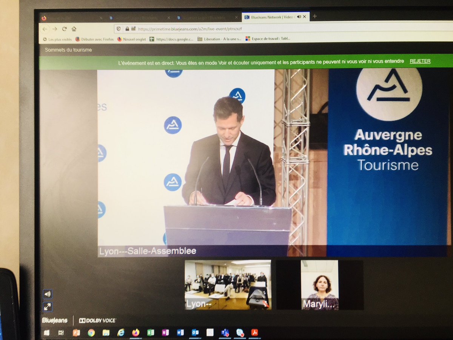Click the padlock site security icon

pyautogui.click(x=127, y=29)
